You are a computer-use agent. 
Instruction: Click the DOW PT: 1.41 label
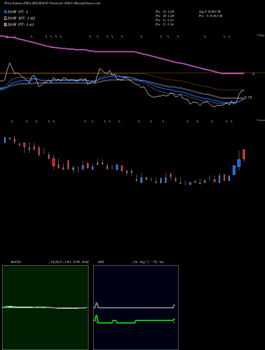tap(21, 24)
